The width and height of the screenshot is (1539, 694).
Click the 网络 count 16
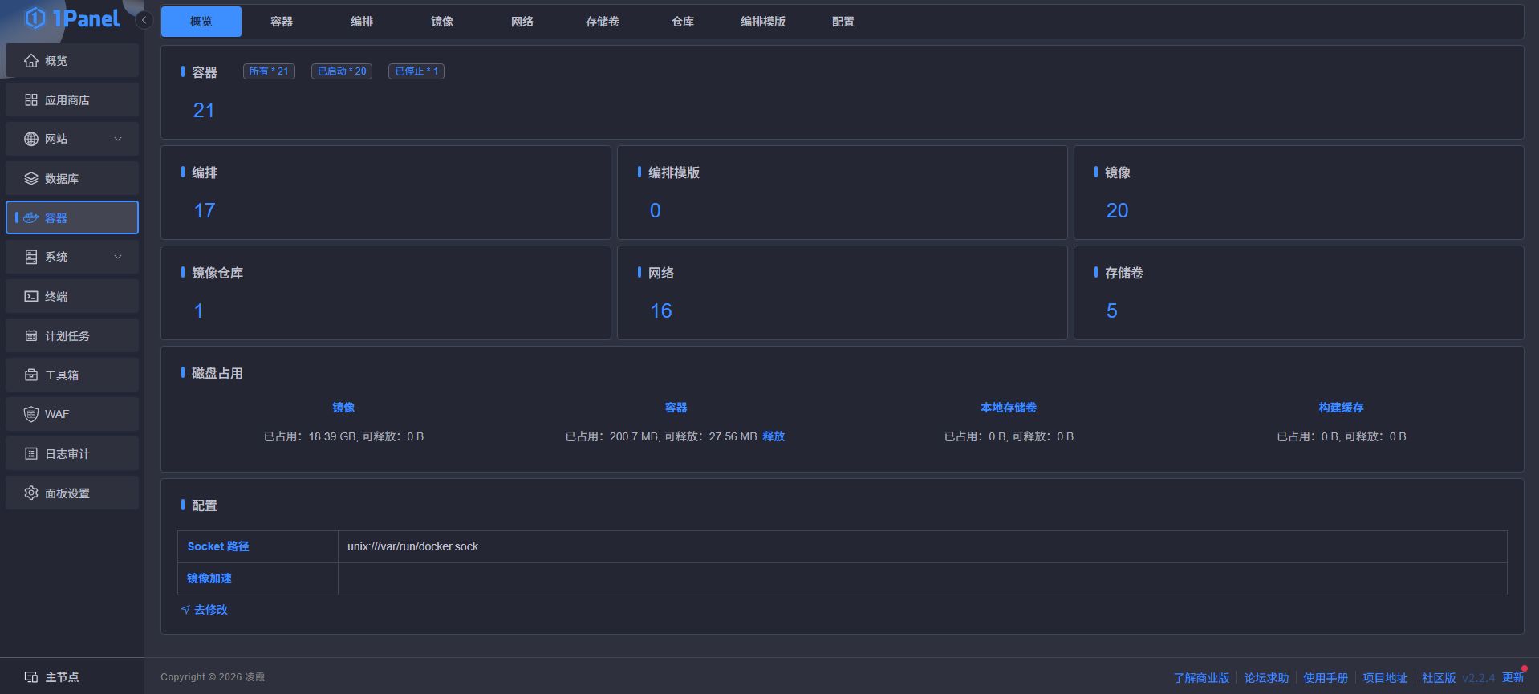(661, 310)
